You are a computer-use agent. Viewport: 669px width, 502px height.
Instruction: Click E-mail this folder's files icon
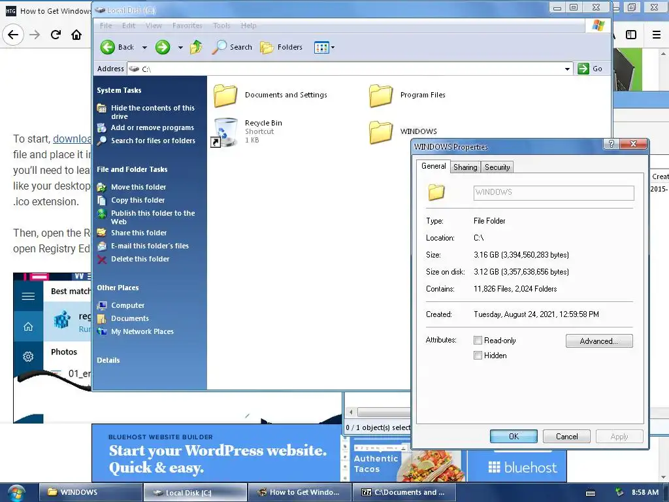[101, 246]
